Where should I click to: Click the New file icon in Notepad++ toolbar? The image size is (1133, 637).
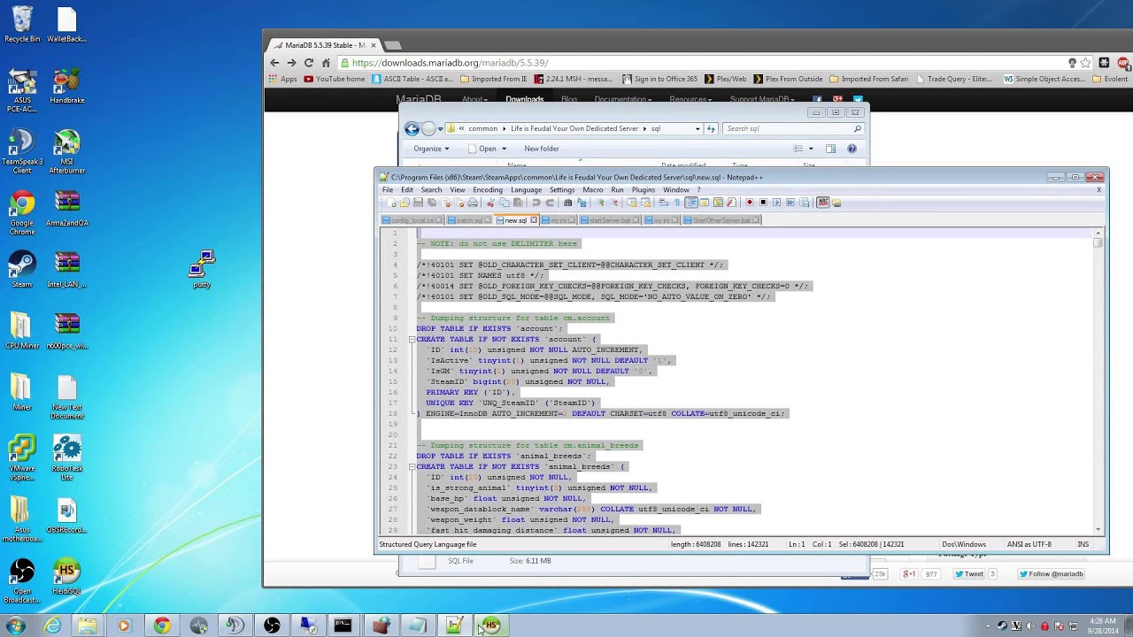point(391,202)
